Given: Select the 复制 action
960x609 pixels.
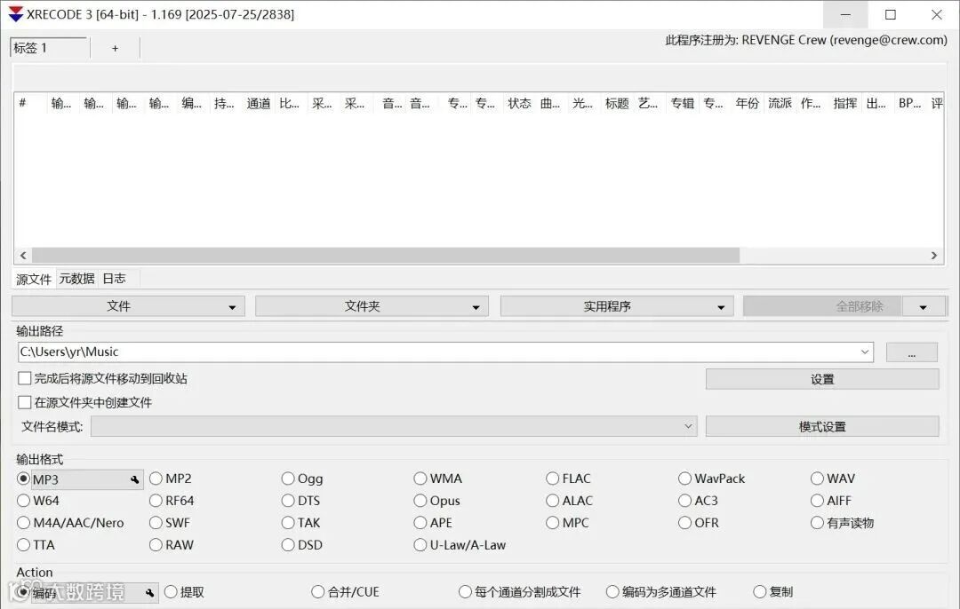Looking at the screenshot, I should point(760,592).
